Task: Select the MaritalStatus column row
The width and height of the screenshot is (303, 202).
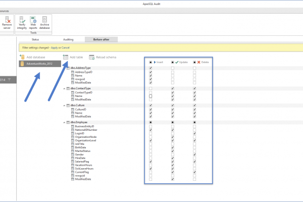Action: coord(83,151)
